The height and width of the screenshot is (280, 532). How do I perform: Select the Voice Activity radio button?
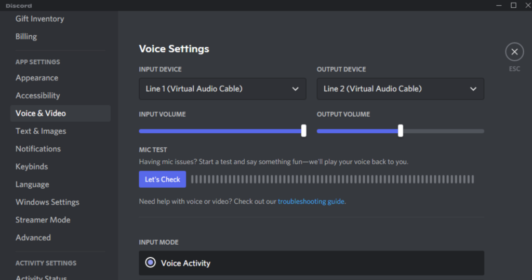(x=151, y=263)
